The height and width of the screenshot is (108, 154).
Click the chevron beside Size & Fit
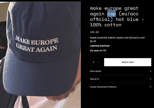[x=150, y=79]
